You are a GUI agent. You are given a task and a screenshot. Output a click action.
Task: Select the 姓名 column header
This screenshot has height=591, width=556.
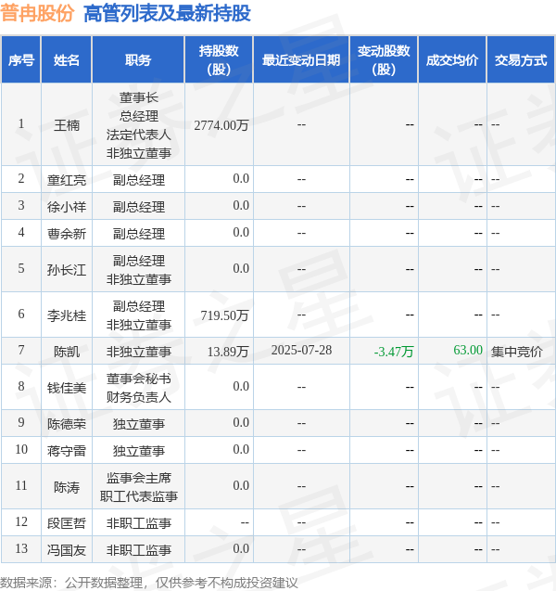click(x=66, y=60)
